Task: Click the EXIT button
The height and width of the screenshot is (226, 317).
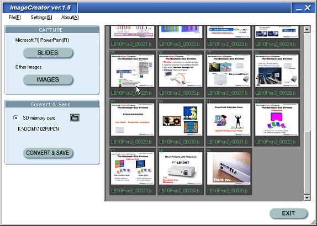Action: 288,213
